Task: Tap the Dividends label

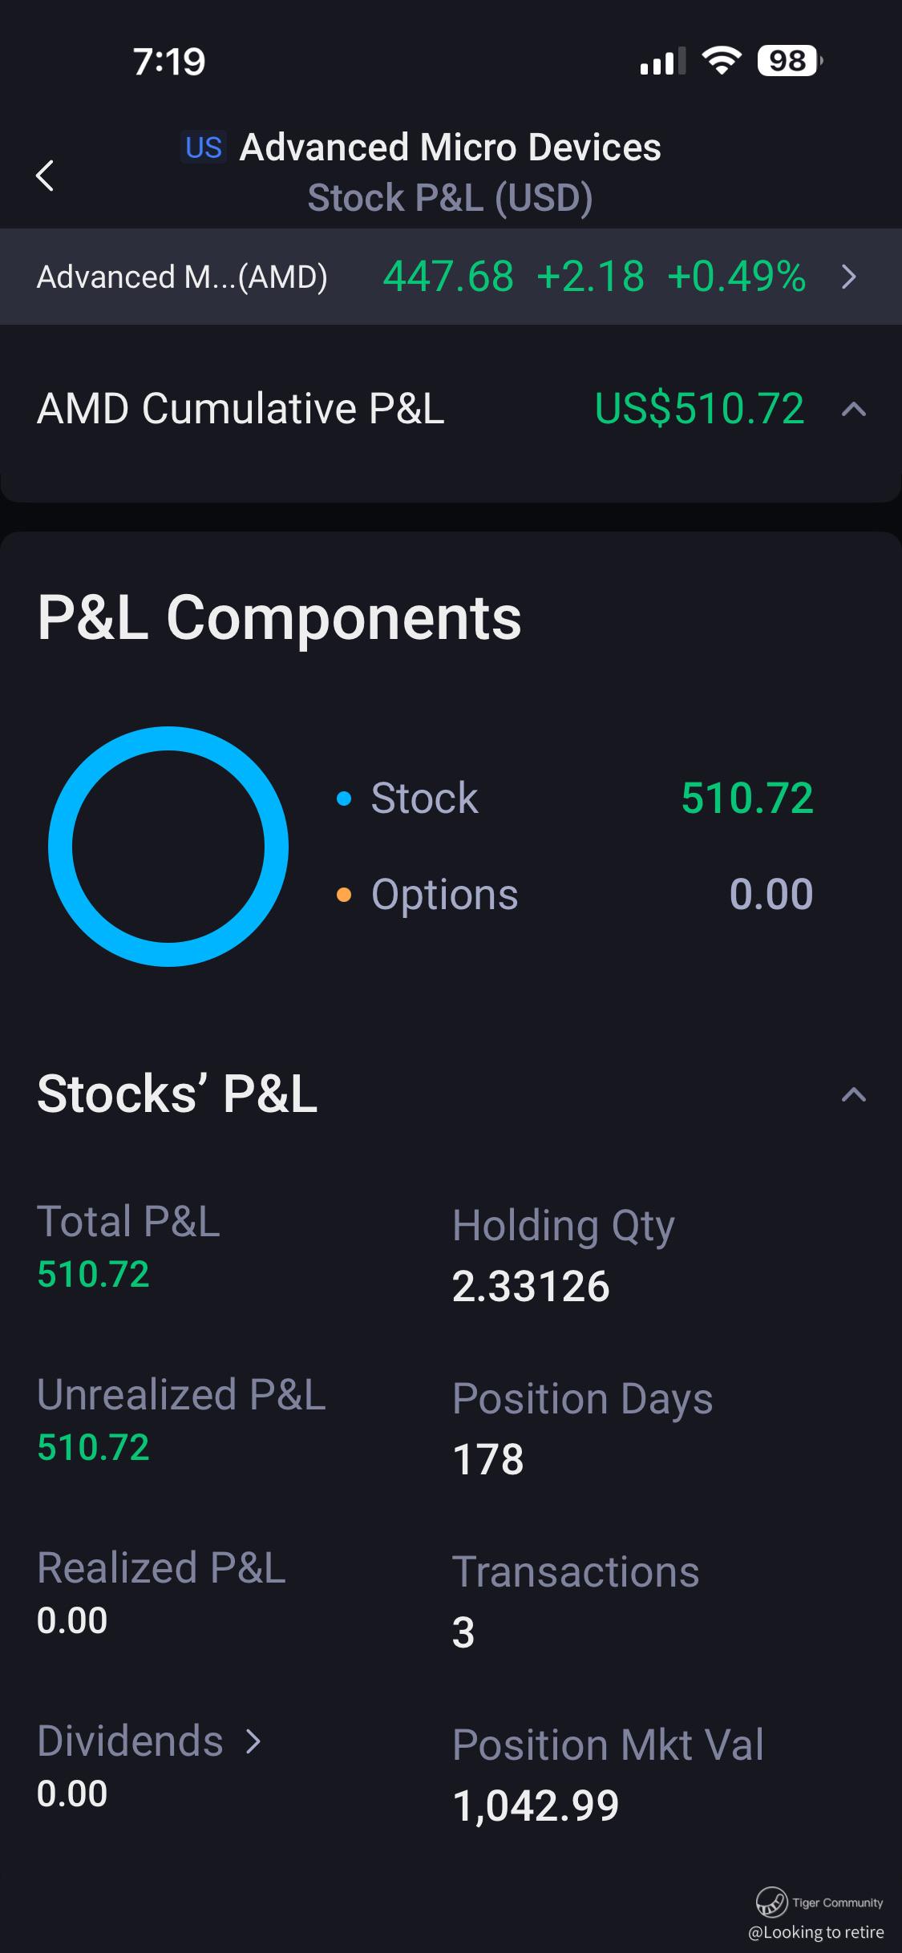Action: pos(130,1741)
